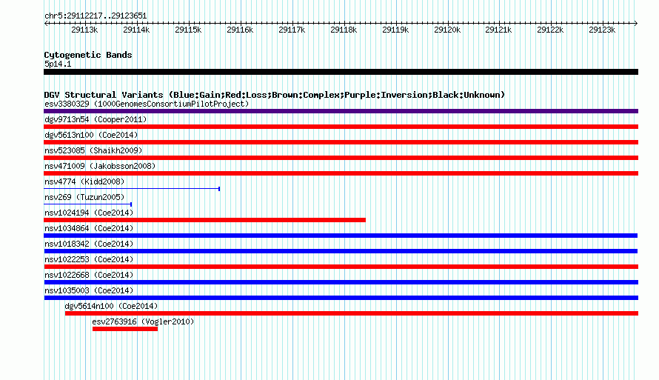Viewport: 659px width, 380px height.
Task: Click the dgv5614n100 red loss bar
Action: (352, 313)
